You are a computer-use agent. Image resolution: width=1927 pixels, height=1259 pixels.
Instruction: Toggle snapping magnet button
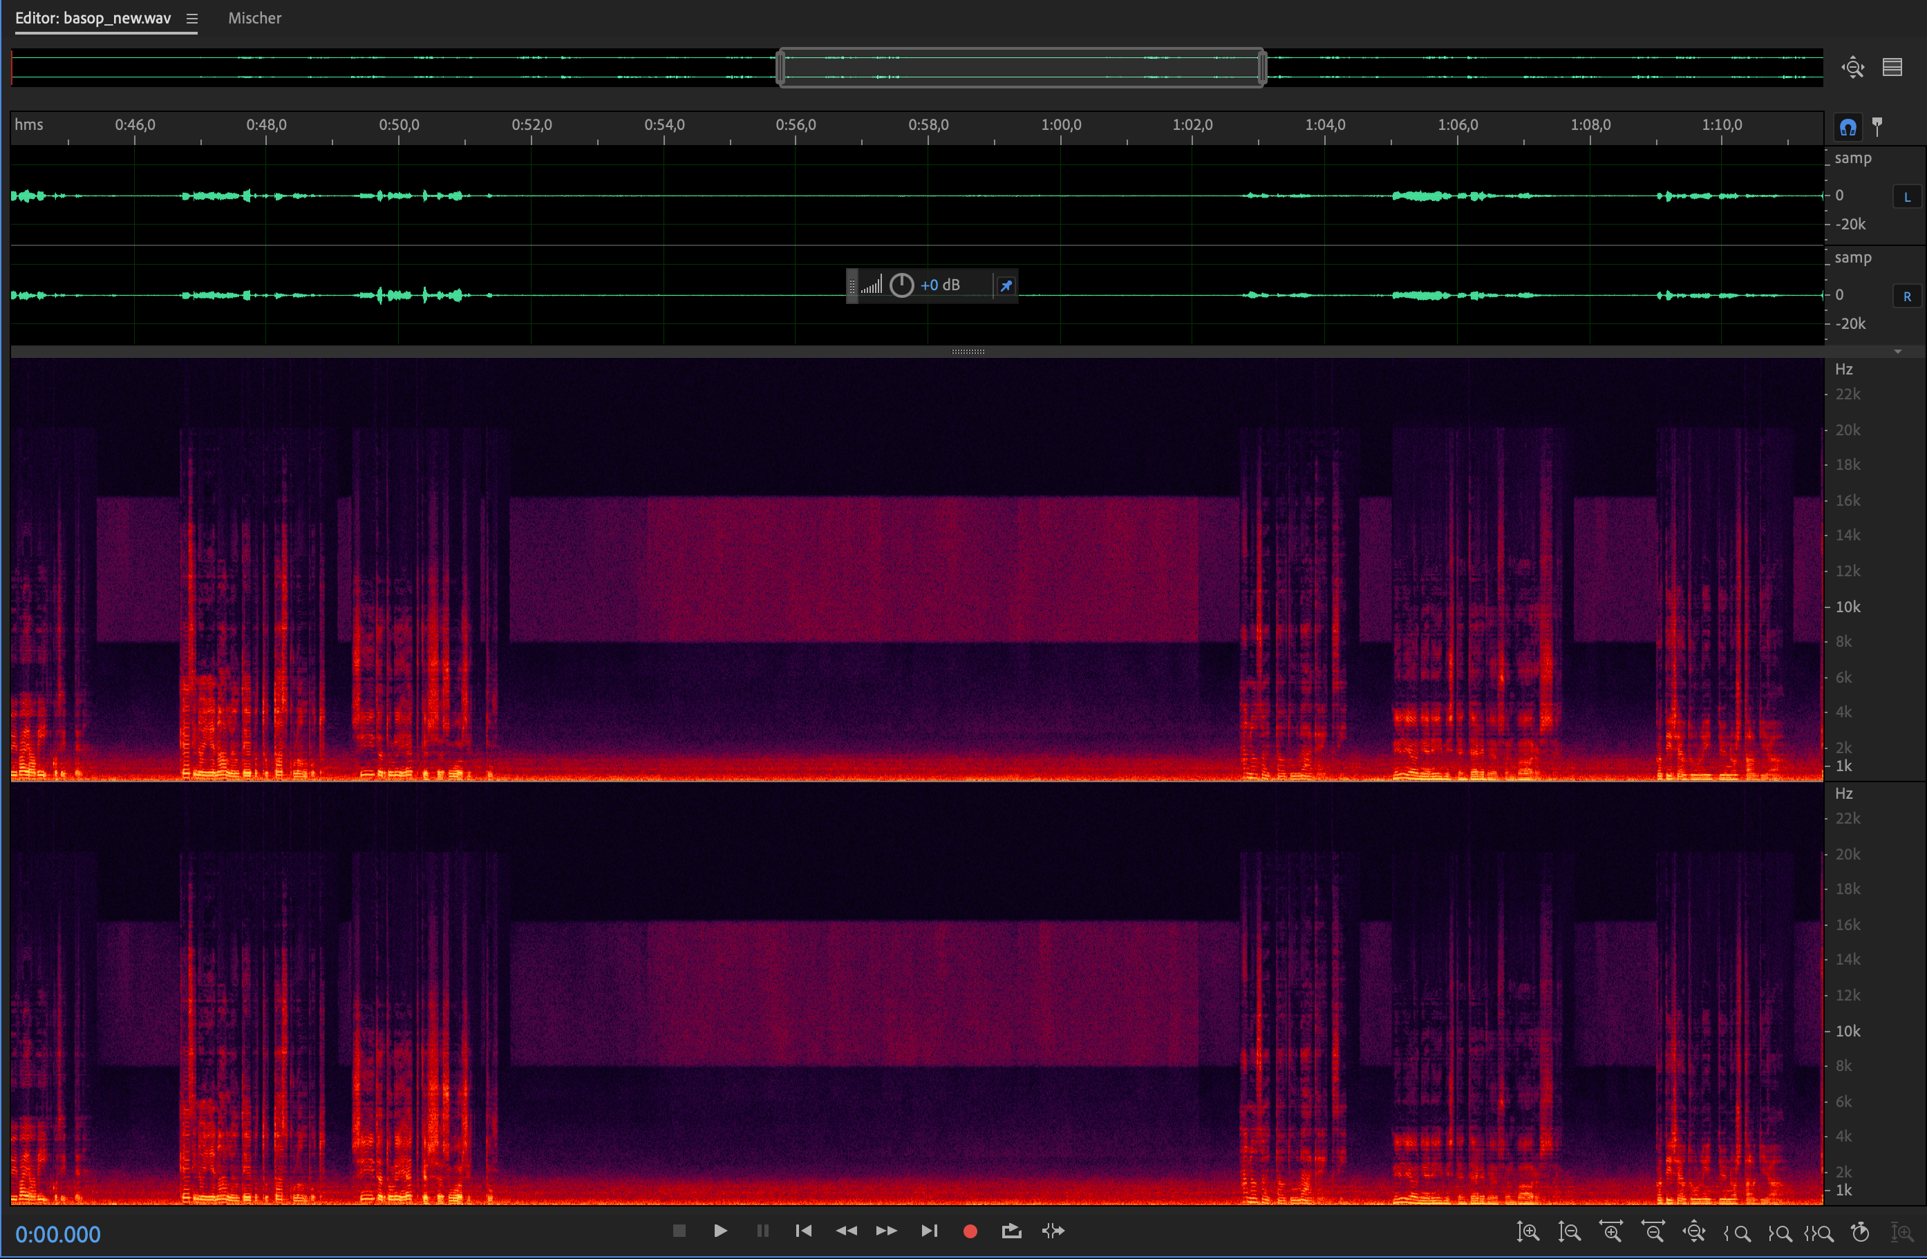(x=1848, y=127)
